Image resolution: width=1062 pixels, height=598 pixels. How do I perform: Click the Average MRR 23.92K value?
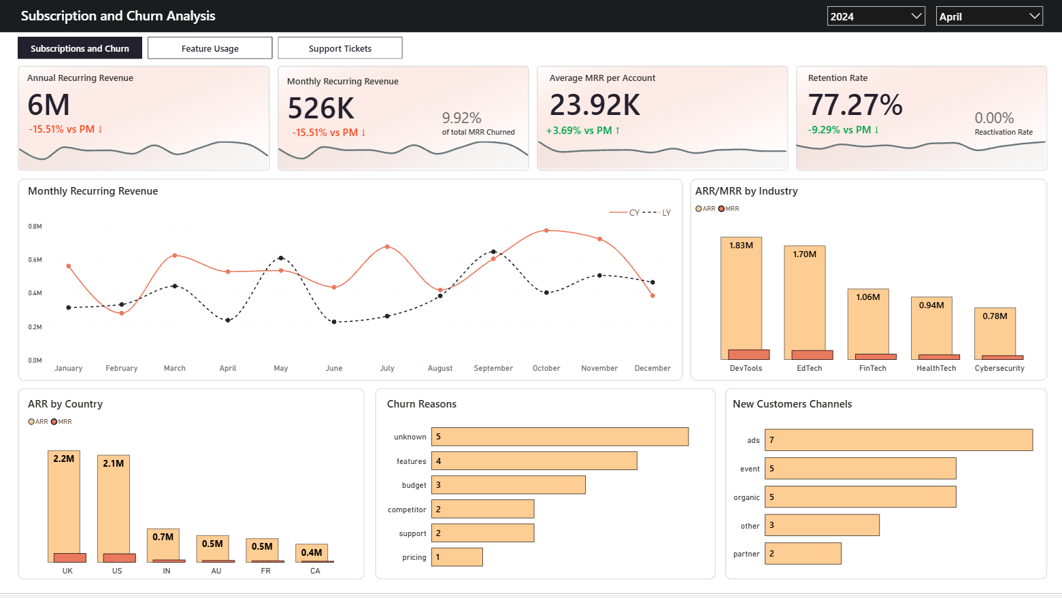[x=595, y=105]
